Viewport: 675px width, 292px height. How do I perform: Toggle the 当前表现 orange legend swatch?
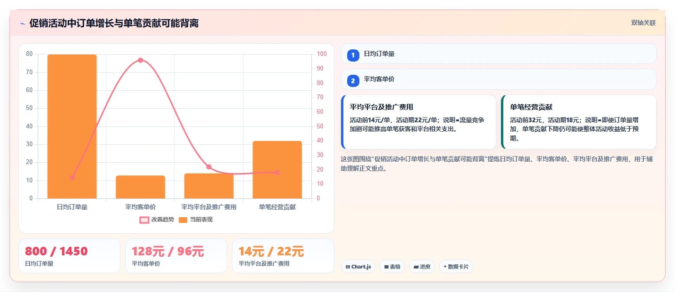pos(183,220)
